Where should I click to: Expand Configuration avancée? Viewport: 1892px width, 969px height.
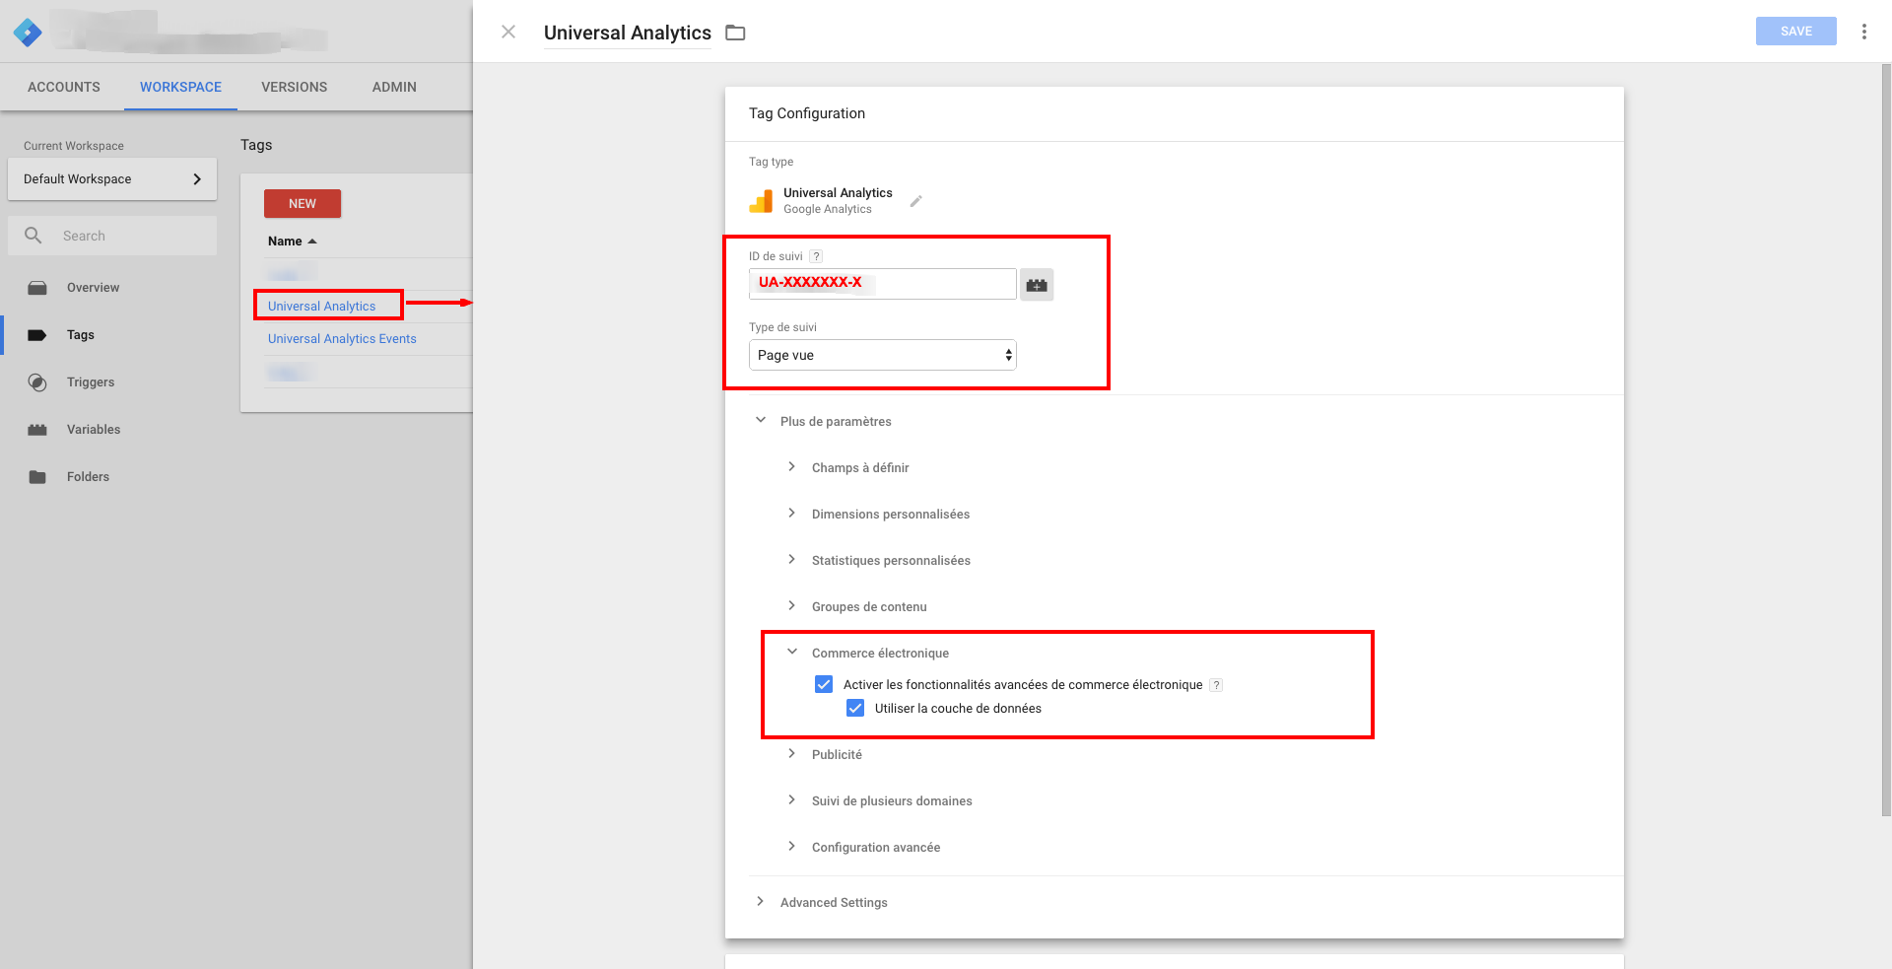[x=791, y=847]
